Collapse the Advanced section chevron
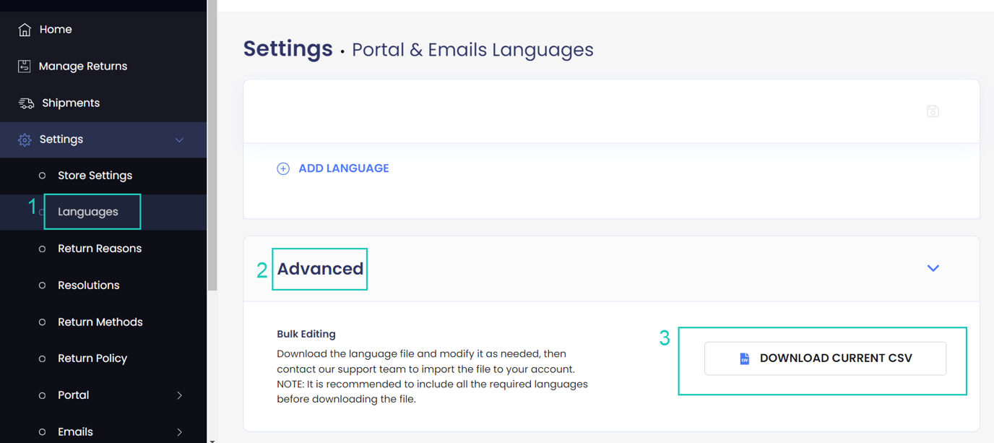This screenshot has width=994, height=443. click(x=933, y=268)
